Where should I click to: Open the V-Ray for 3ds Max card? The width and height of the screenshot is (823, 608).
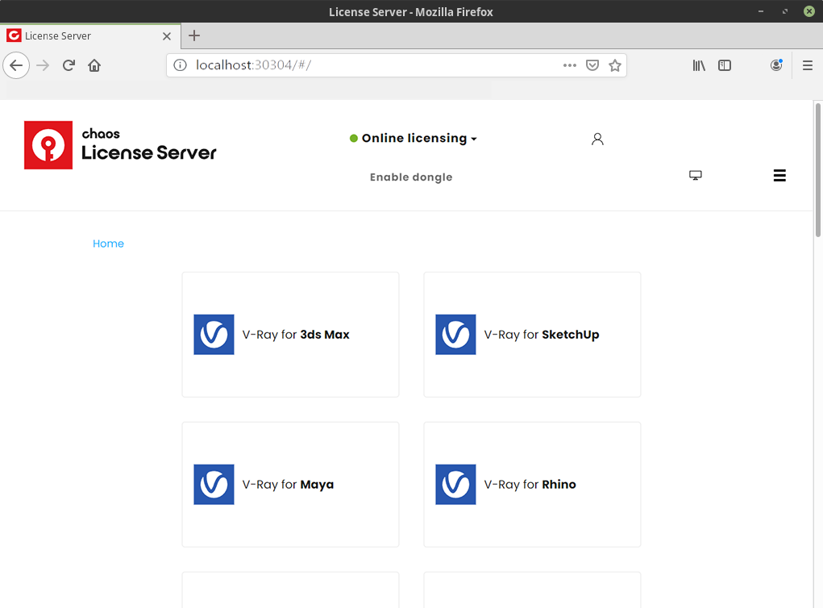pyautogui.click(x=290, y=335)
